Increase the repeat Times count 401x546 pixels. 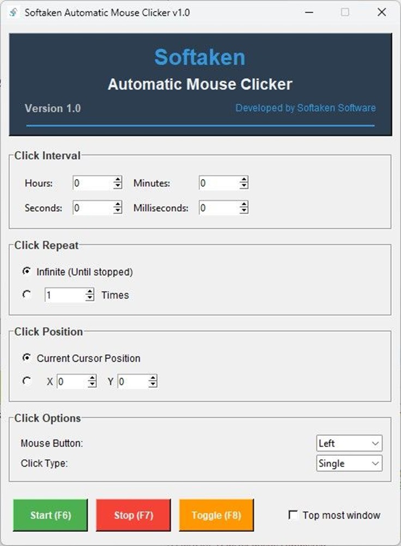90,292
